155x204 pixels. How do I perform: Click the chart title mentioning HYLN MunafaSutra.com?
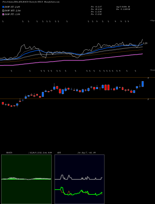coord(31,2)
